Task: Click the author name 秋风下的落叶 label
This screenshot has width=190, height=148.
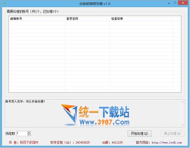Action: 29,143
